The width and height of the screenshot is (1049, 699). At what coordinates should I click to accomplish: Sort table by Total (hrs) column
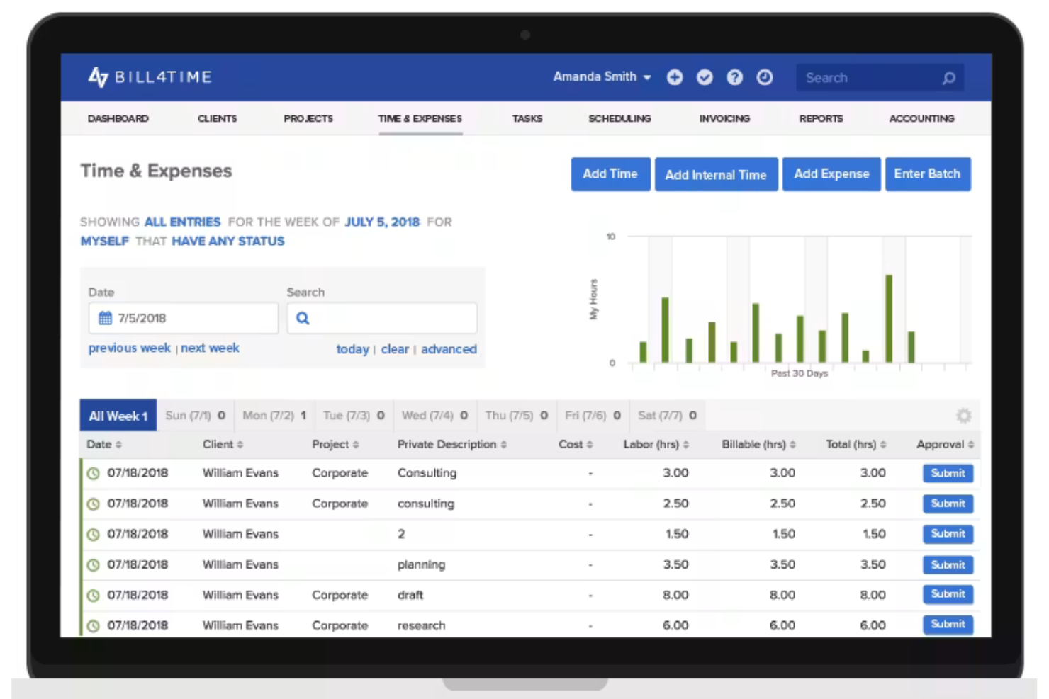tap(856, 444)
